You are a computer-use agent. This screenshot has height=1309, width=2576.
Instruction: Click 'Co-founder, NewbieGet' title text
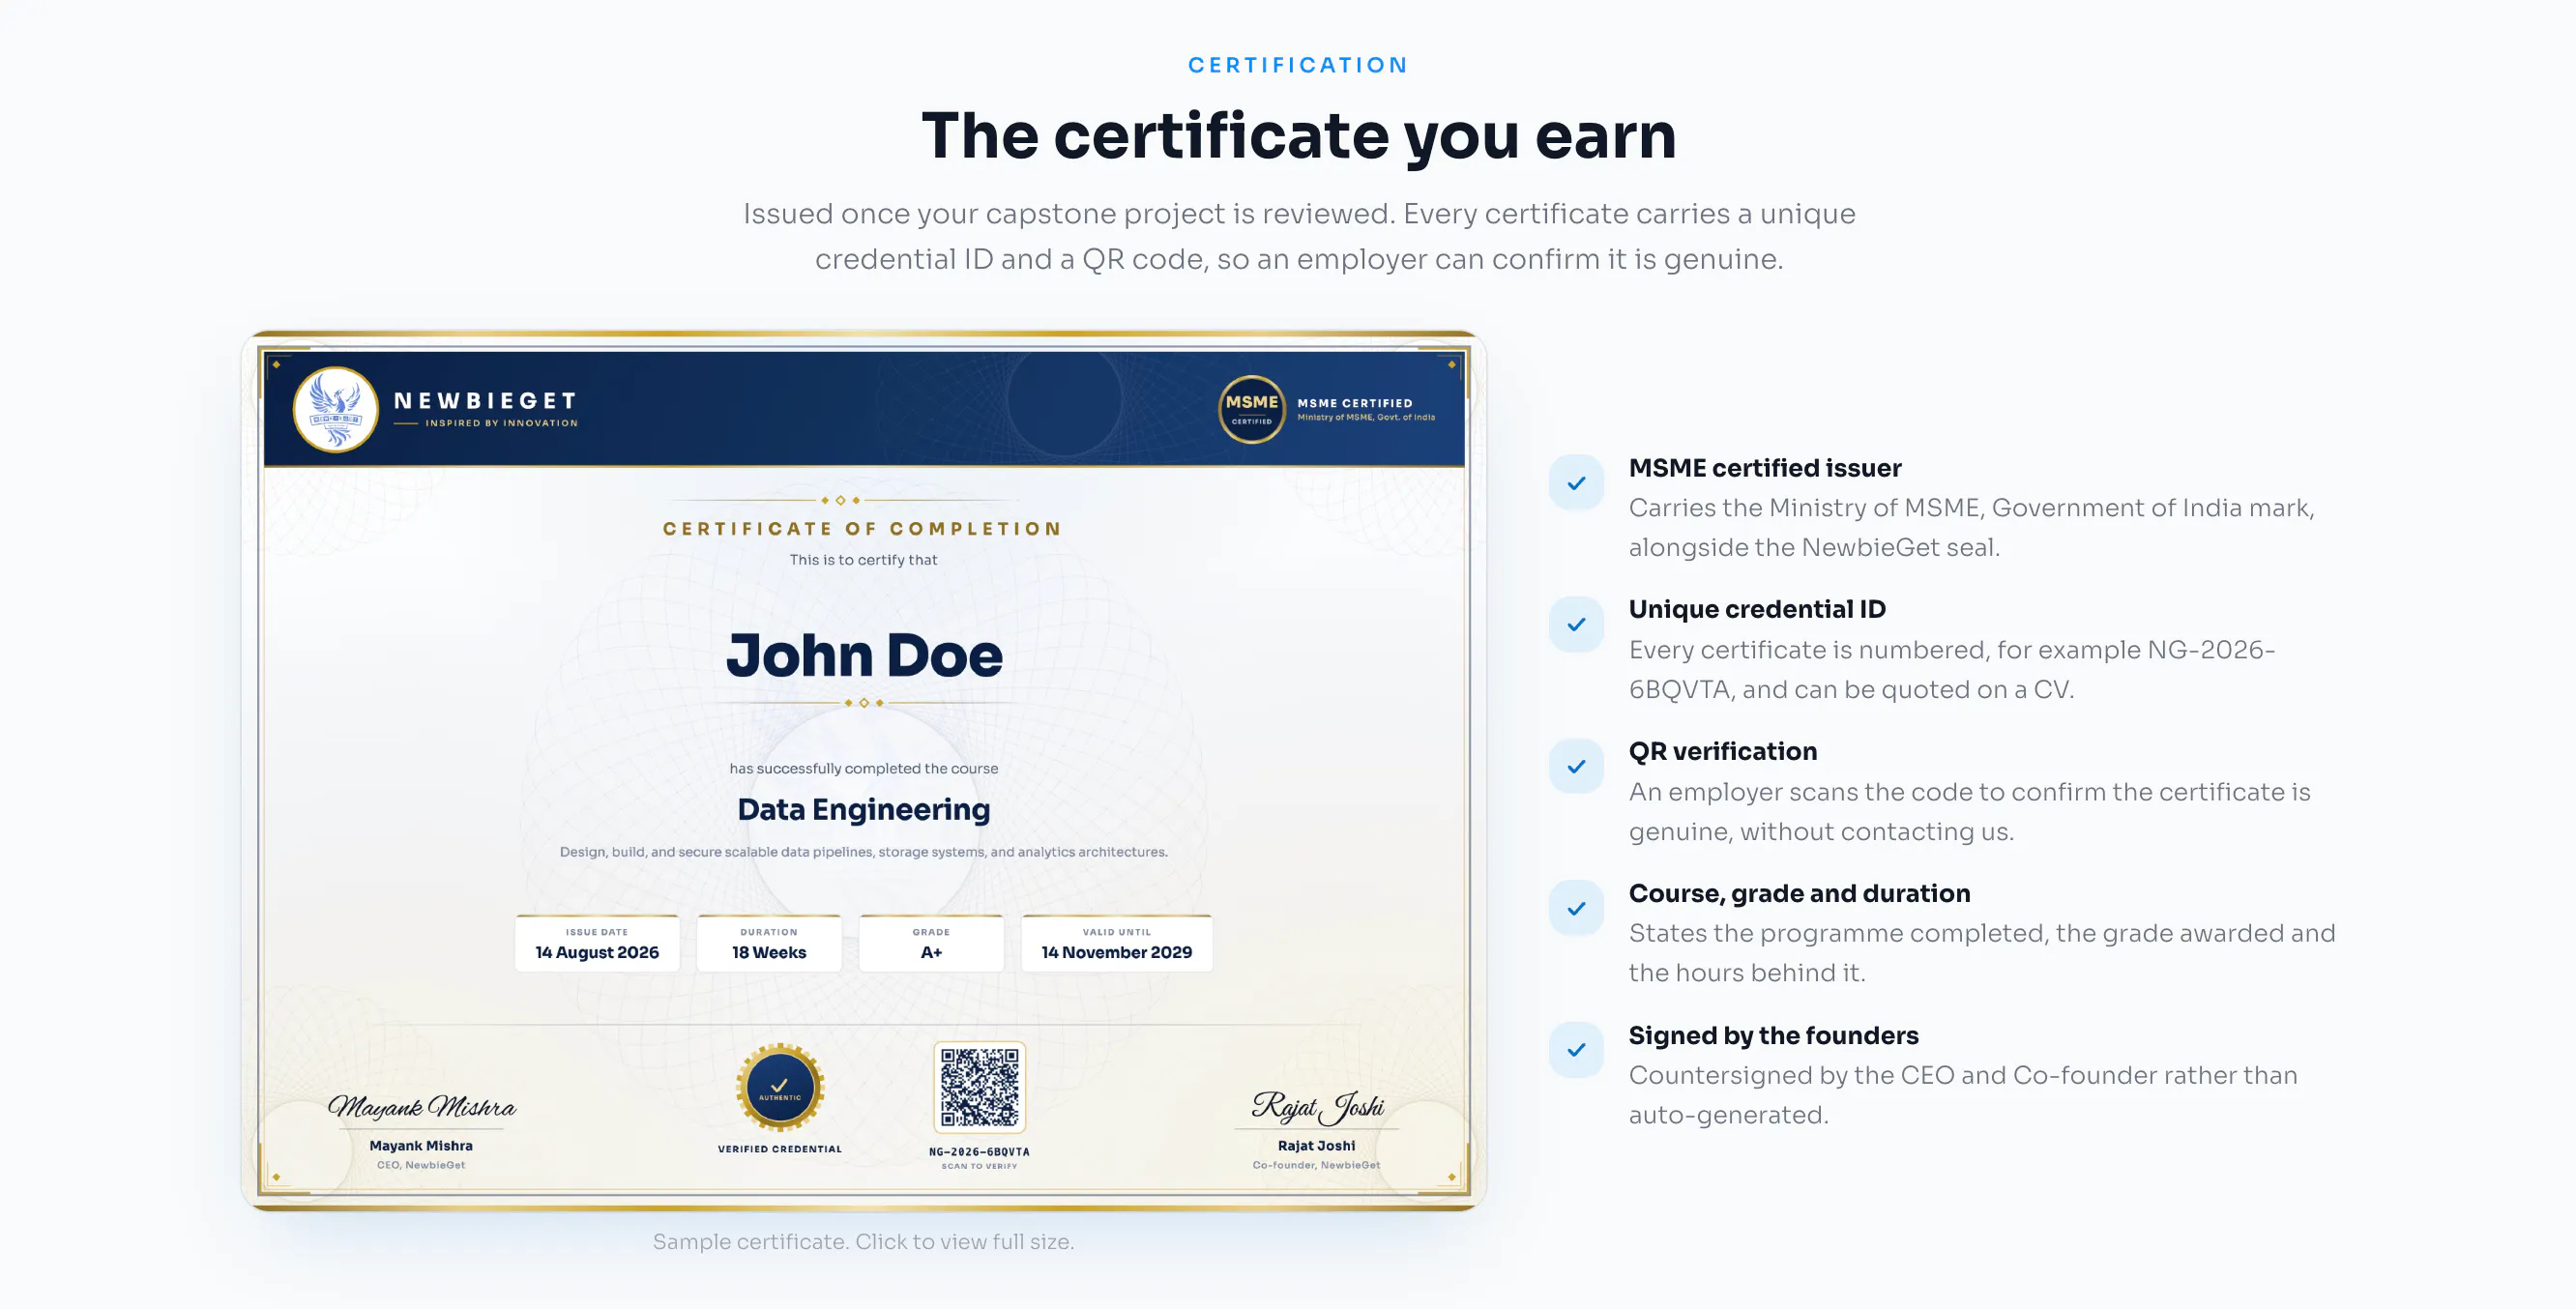click(1316, 1165)
